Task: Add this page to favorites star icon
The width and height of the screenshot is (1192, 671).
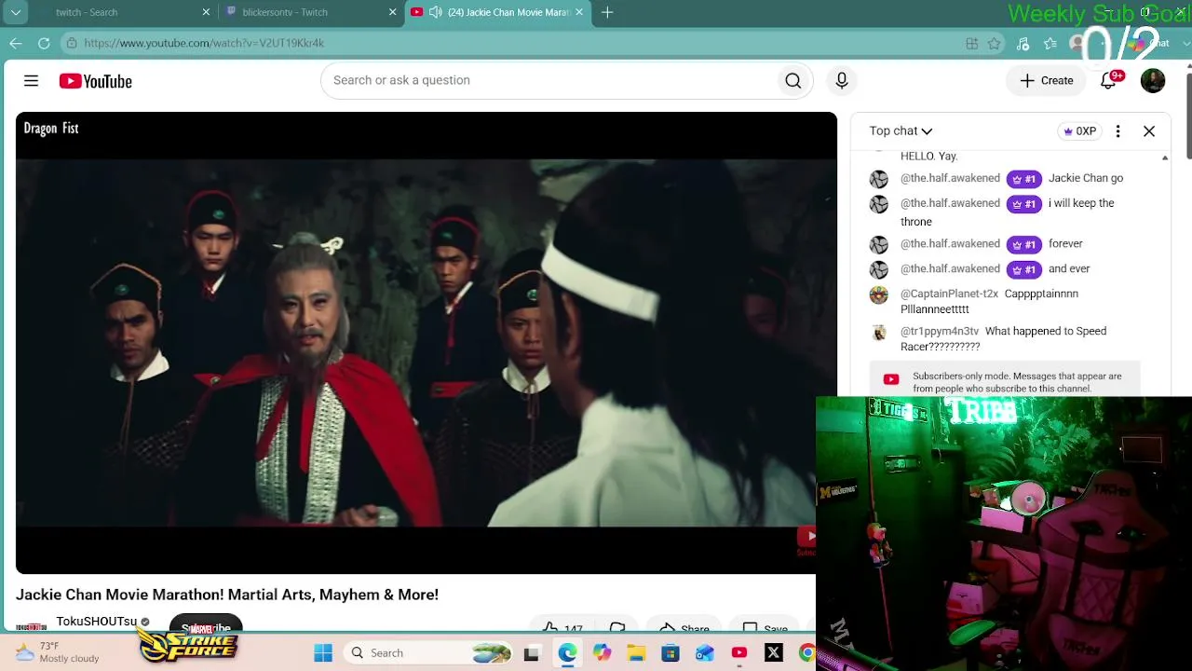Action: click(995, 43)
